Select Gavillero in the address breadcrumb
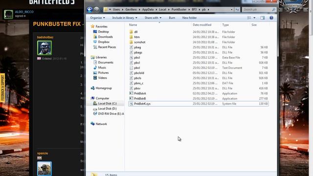 click(x=131, y=9)
